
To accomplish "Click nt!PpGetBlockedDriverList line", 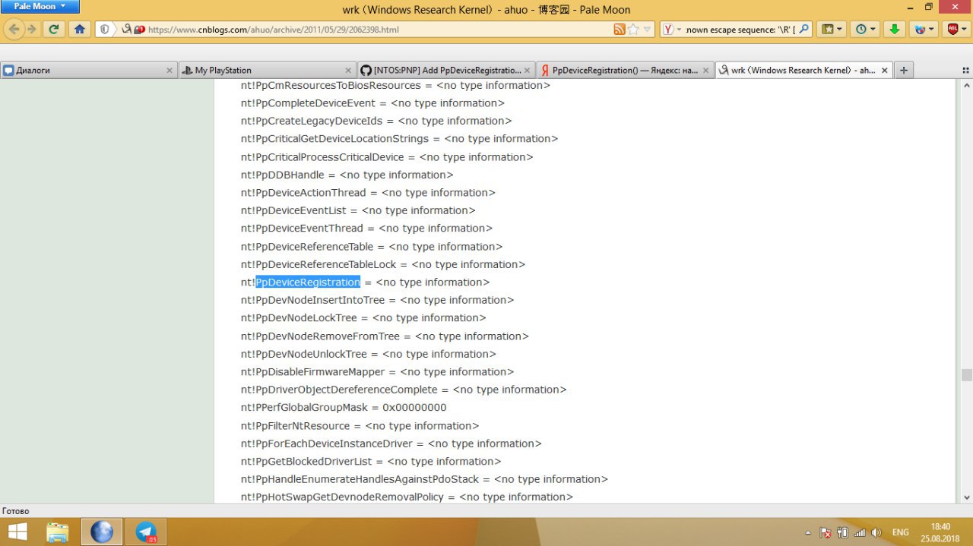I will click(371, 462).
